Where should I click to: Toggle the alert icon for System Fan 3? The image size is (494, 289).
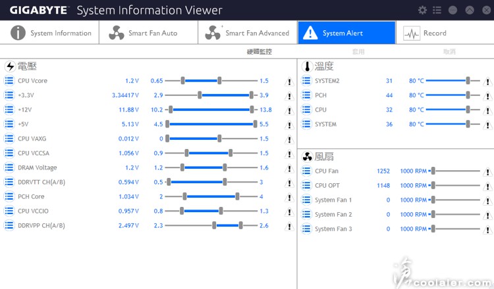[487, 230]
